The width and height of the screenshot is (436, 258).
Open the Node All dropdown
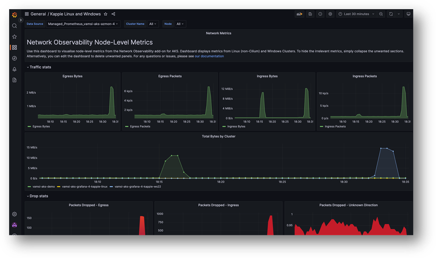pos(180,24)
